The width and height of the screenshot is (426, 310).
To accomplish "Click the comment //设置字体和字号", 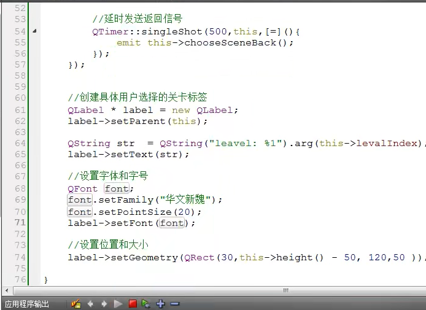I will [x=108, y=176].
